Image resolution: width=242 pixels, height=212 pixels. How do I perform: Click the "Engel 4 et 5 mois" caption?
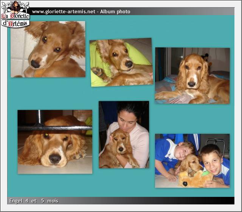pyautogui.click(x=34, y=201)
